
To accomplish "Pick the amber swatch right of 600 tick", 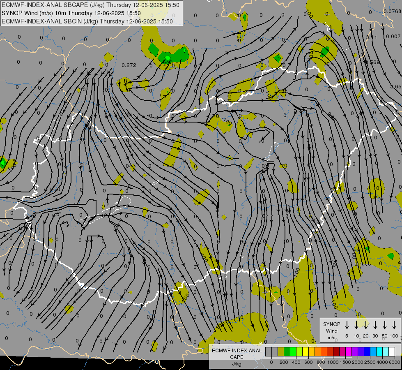I will (312, 351).
